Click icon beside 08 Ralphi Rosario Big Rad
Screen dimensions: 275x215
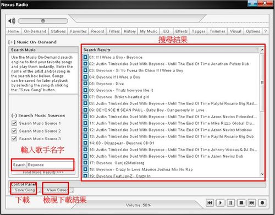(85, 103)
